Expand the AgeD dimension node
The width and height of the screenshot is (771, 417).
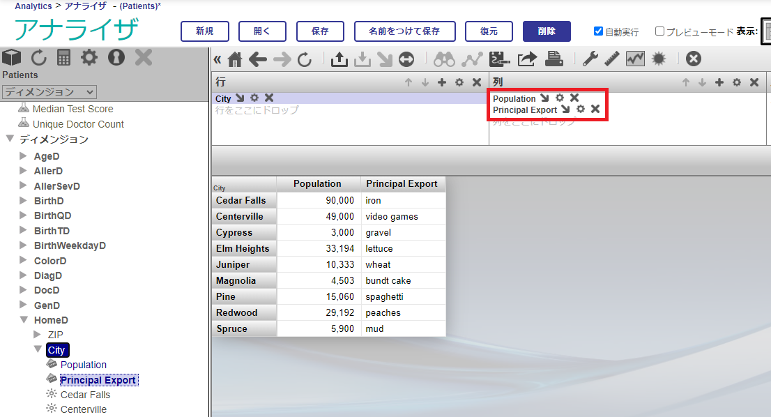coord(23,156)
